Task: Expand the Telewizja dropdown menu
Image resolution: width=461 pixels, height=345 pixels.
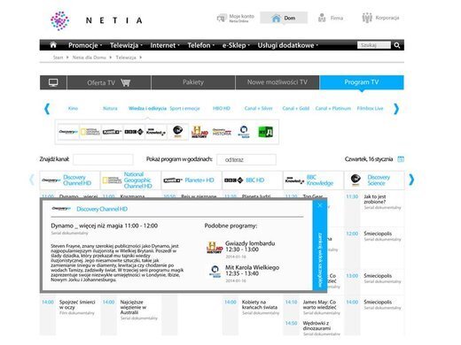Action: (x=126, y=45)
